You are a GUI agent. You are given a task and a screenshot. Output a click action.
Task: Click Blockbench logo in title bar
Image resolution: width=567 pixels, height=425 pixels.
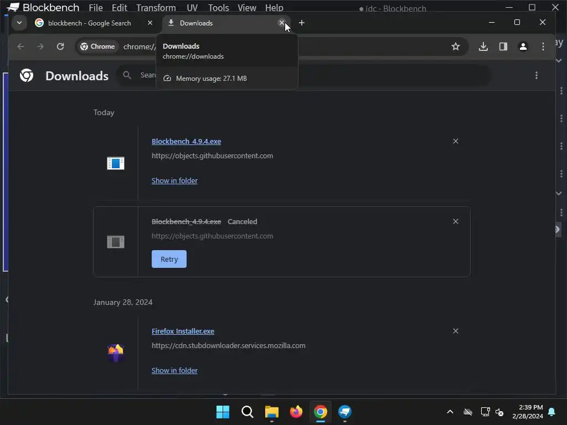coord(13,7)
